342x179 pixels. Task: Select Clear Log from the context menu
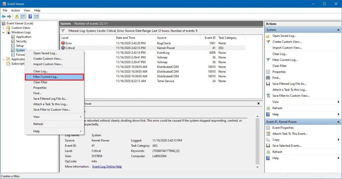[41, 71]
